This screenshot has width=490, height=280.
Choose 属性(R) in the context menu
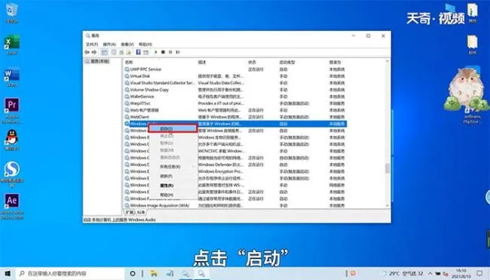pos(173,186)
